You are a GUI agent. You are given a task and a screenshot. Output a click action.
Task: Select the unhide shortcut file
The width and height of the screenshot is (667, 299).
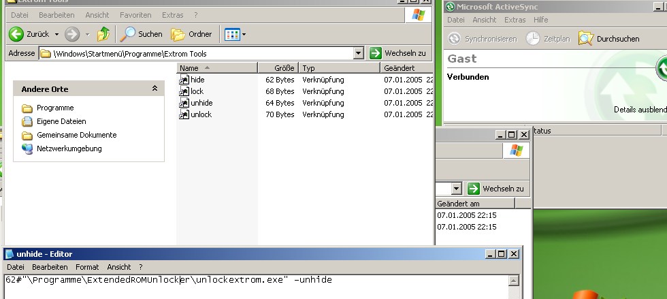201,103
